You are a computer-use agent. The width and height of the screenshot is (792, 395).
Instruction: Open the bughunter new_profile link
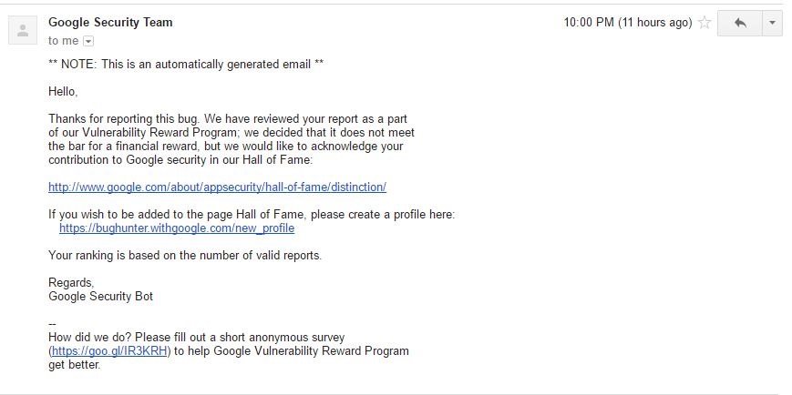(177, 228)
